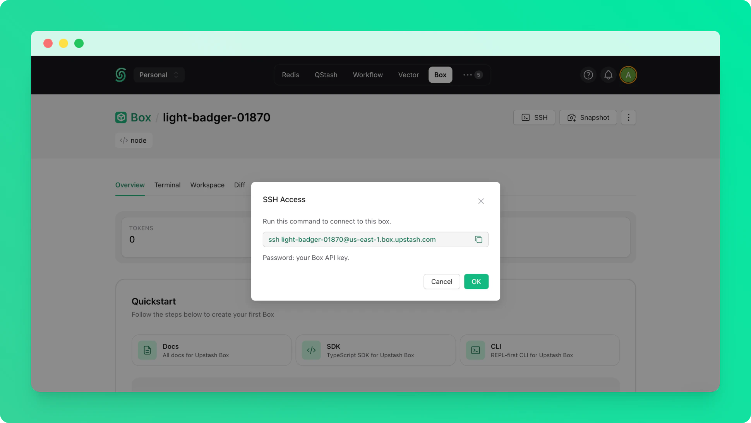Open the help question mark icon
751x423 pixels.
[x=588, y=75]
